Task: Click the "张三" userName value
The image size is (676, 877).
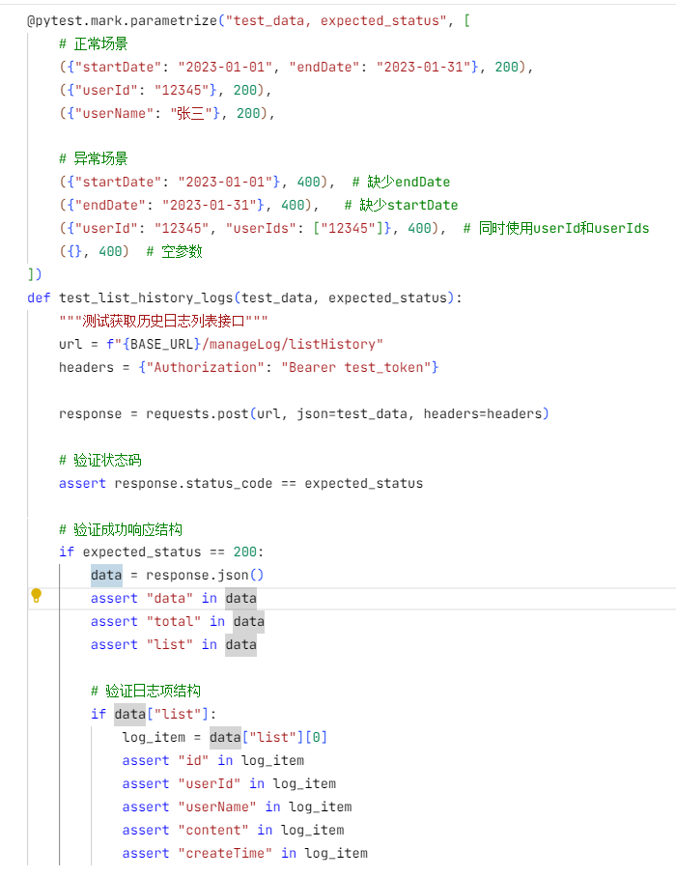Action: 190,114
